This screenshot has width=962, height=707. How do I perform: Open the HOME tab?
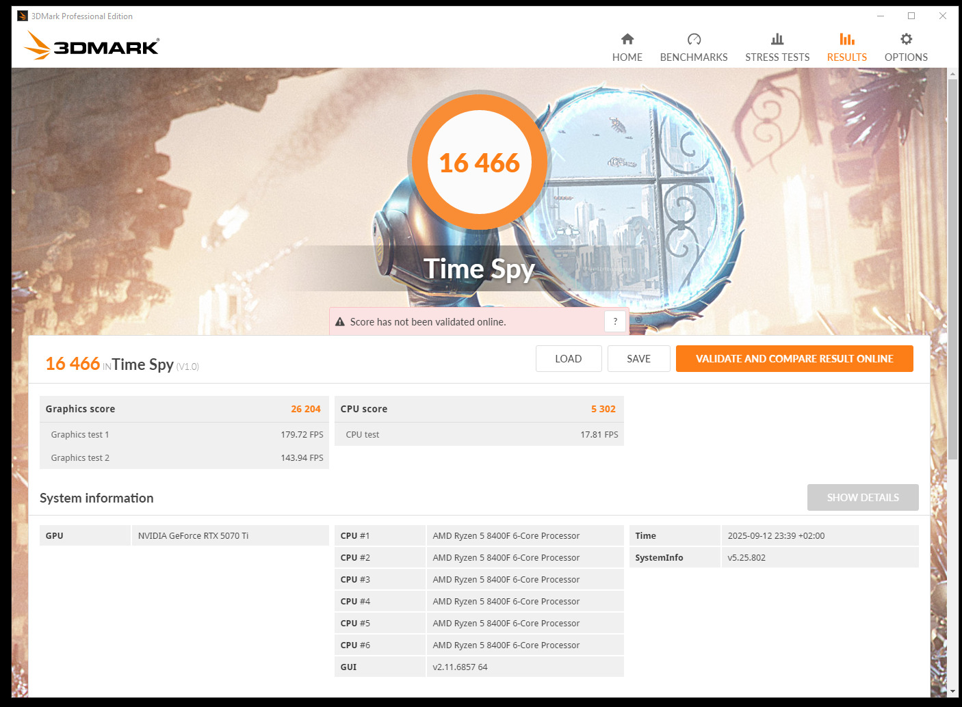click(x=627, y=57)
